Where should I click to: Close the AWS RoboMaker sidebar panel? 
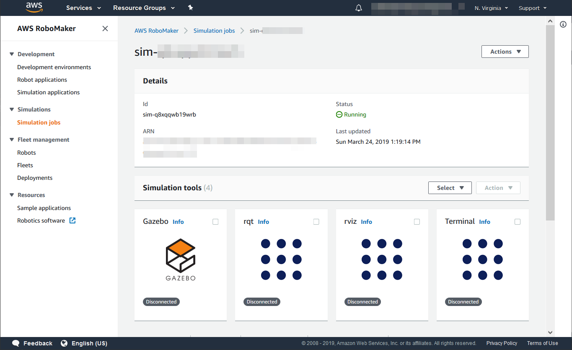[105, 29]
